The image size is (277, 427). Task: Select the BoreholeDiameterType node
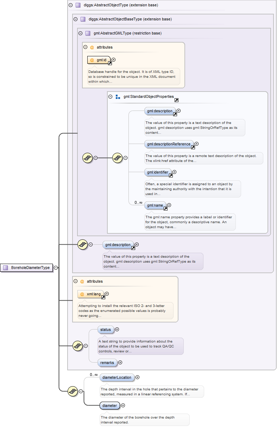27,268
